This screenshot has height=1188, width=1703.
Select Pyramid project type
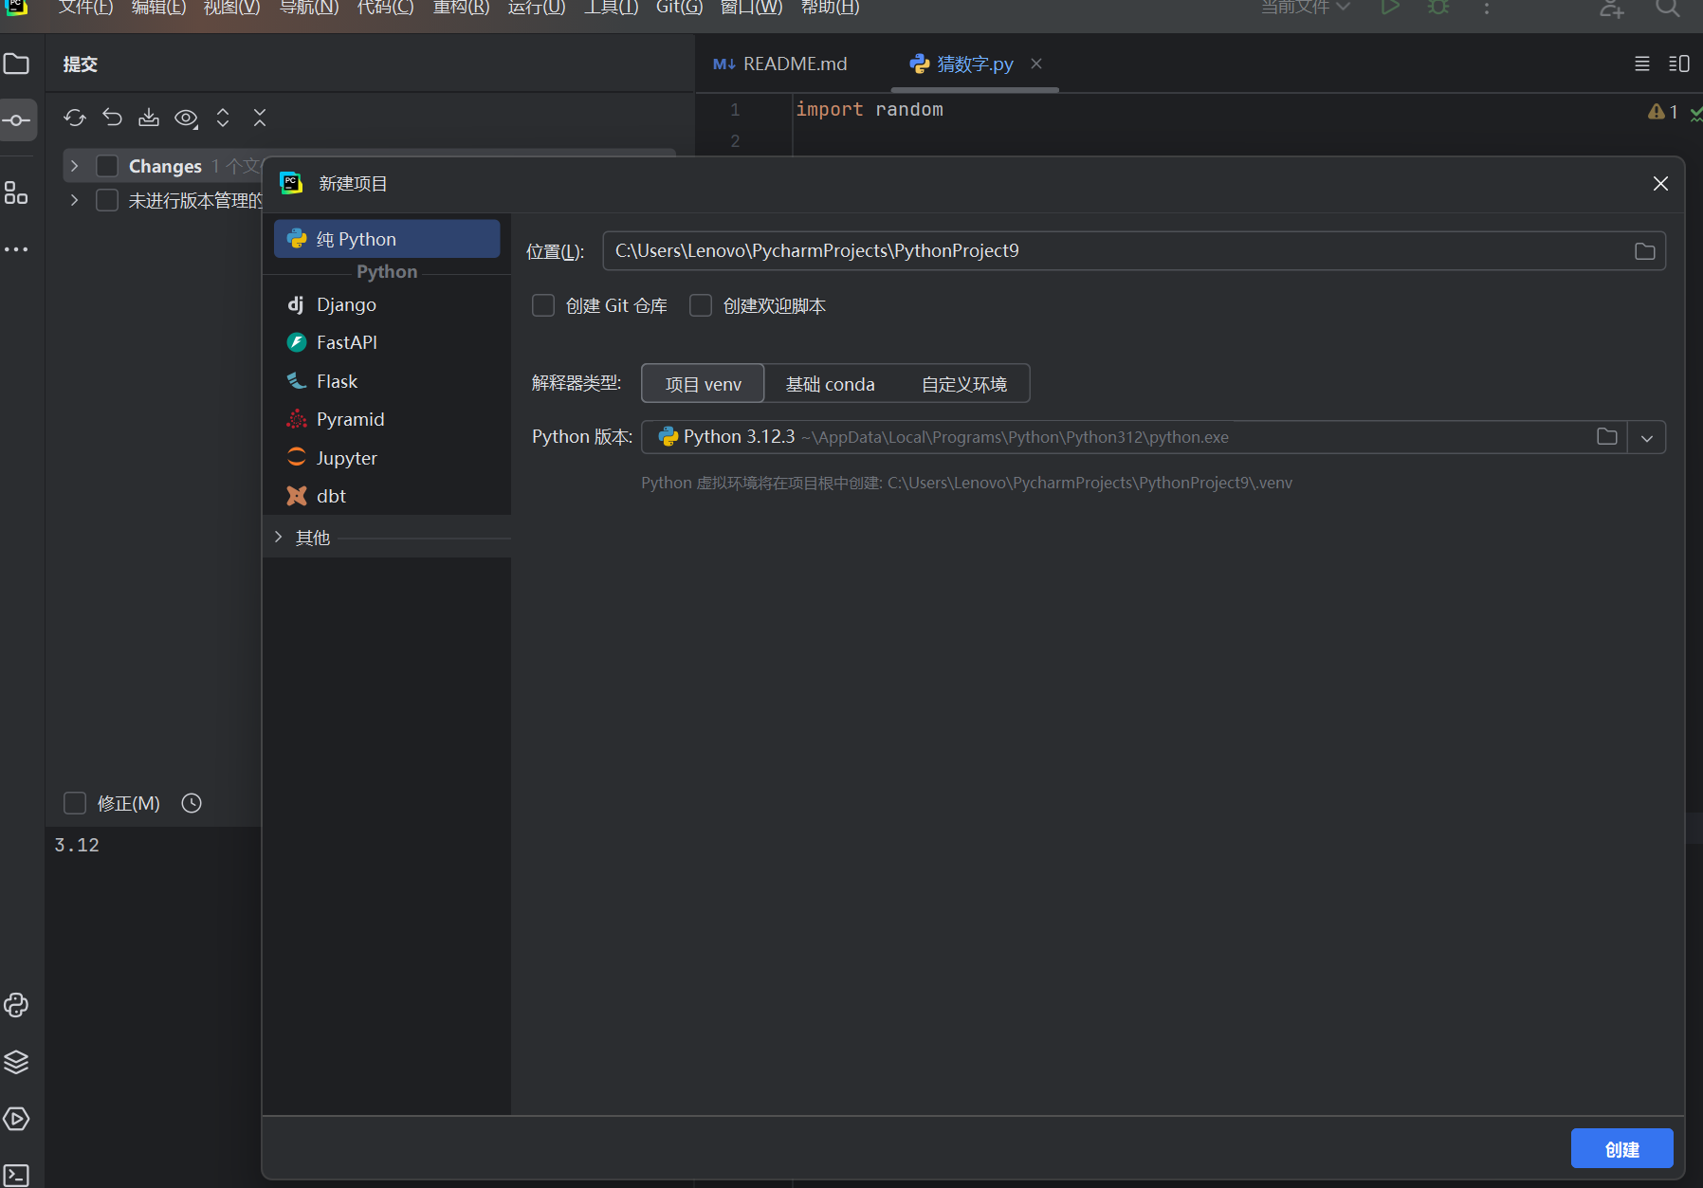click(x=387, y=419)
